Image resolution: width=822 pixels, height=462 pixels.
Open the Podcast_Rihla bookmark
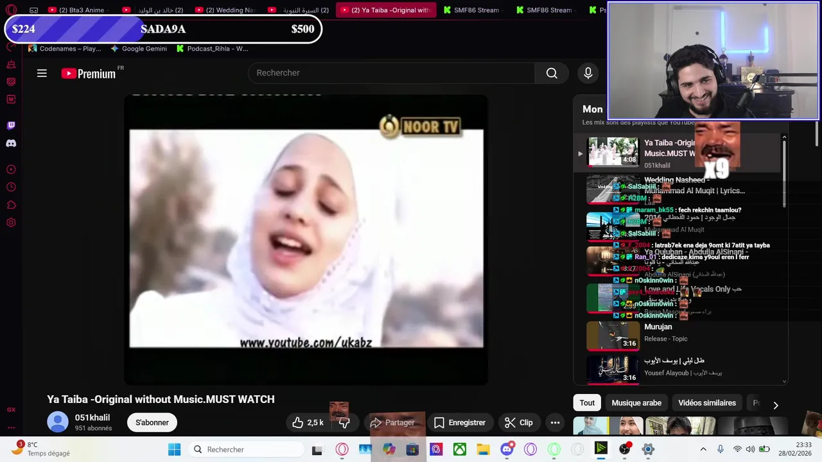(212, 49)
